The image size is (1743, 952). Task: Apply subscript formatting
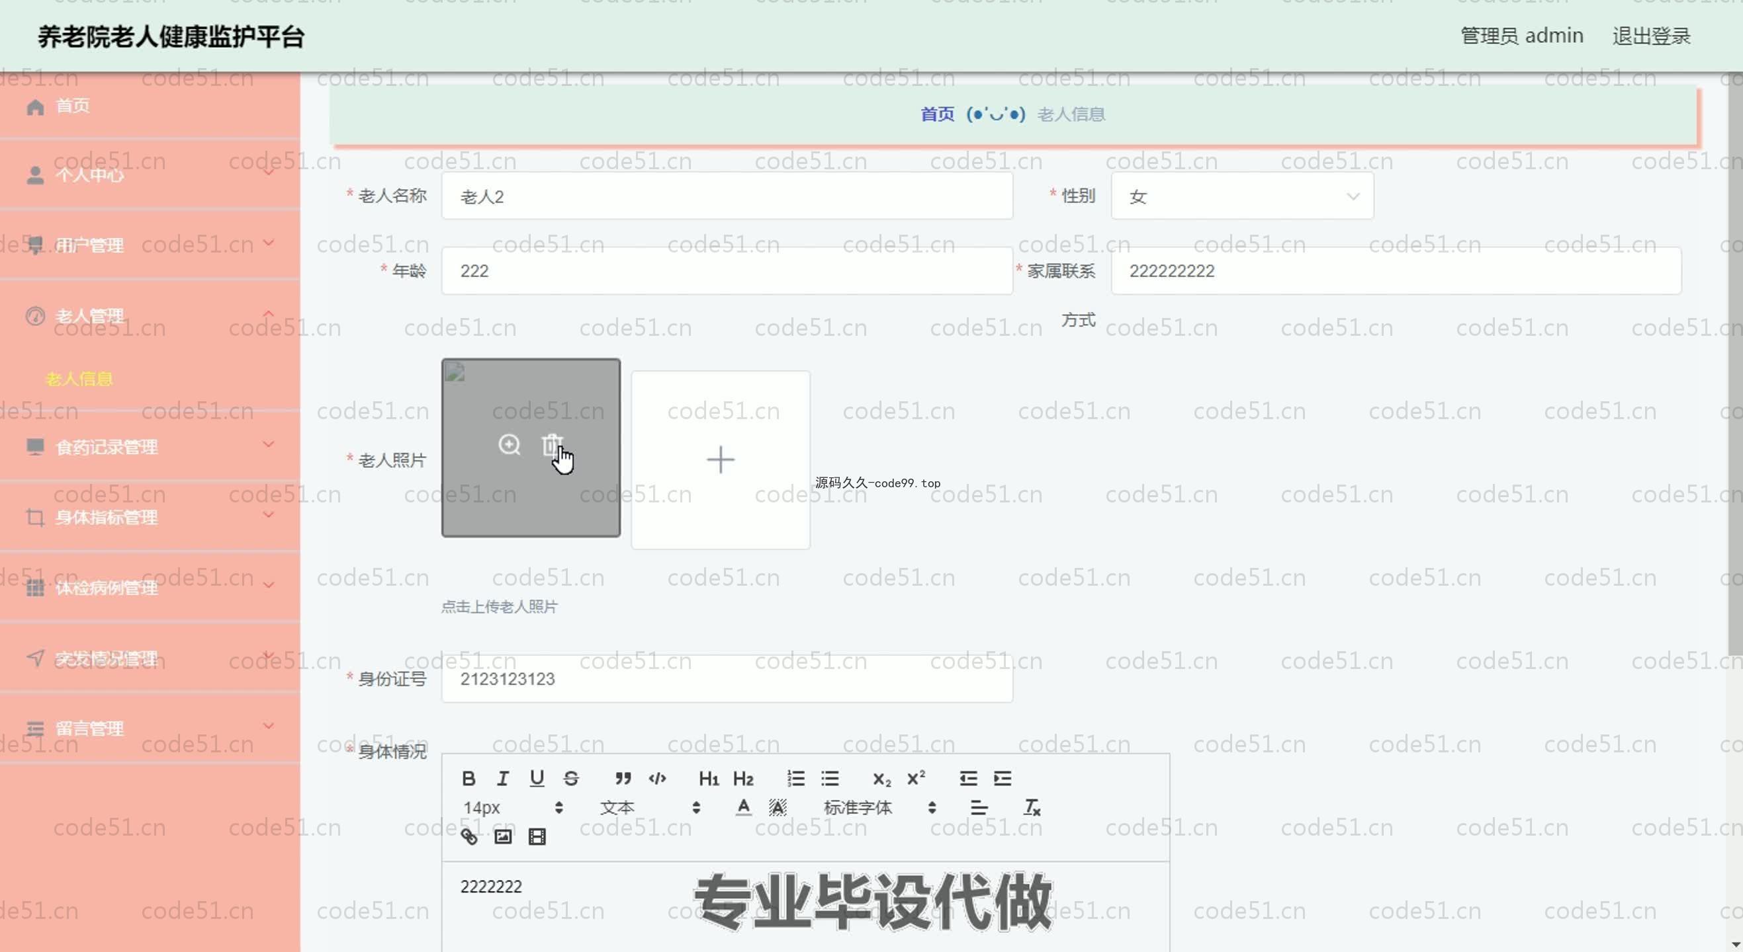click(881, 779)
